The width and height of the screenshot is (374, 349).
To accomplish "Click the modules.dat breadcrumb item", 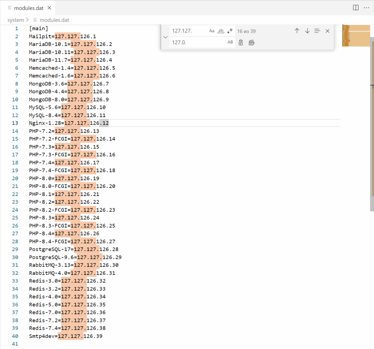I will (54, 20).
